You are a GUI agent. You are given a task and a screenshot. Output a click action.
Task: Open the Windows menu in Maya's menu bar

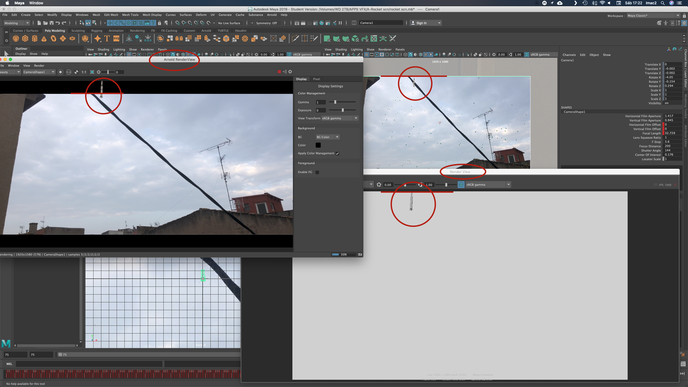coord(82,15)
